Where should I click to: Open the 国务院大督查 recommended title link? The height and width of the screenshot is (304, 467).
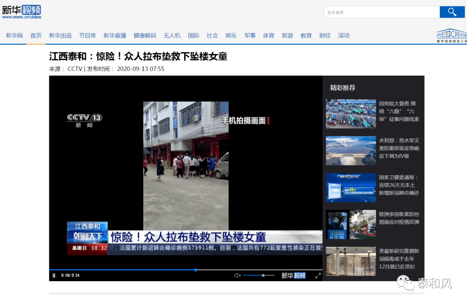click(399, 111)
